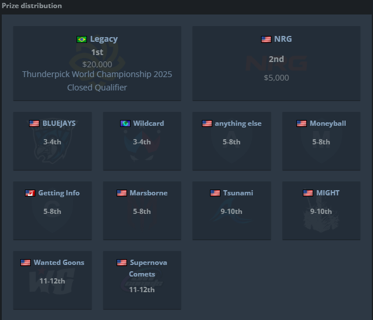Click the Brazil flag next to Legacy

click(x=82, y=39)
